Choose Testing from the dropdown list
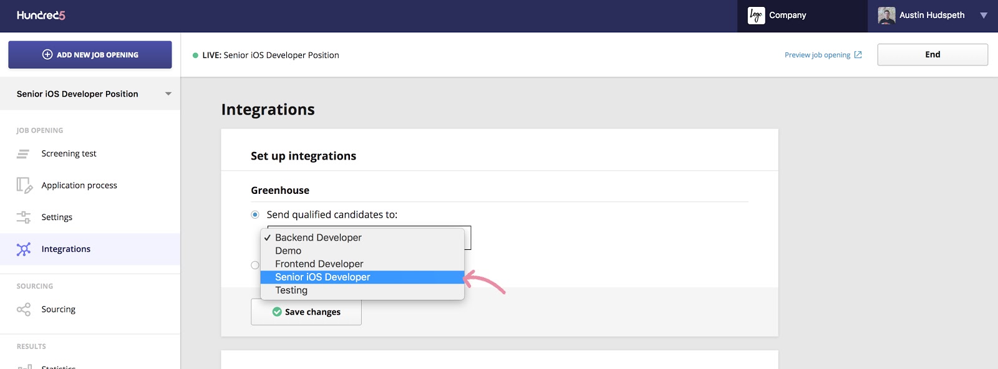Image resolution: width=998 pixels, height=369 pixels. (x=362, y=290)
